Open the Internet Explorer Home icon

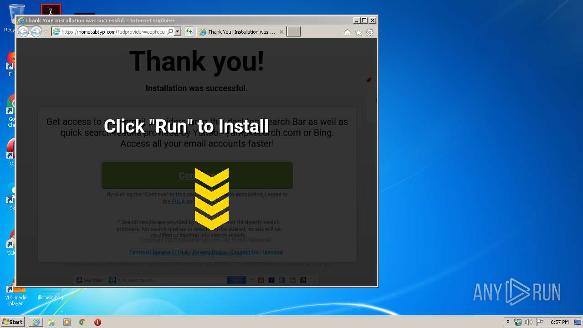(348, 32)
